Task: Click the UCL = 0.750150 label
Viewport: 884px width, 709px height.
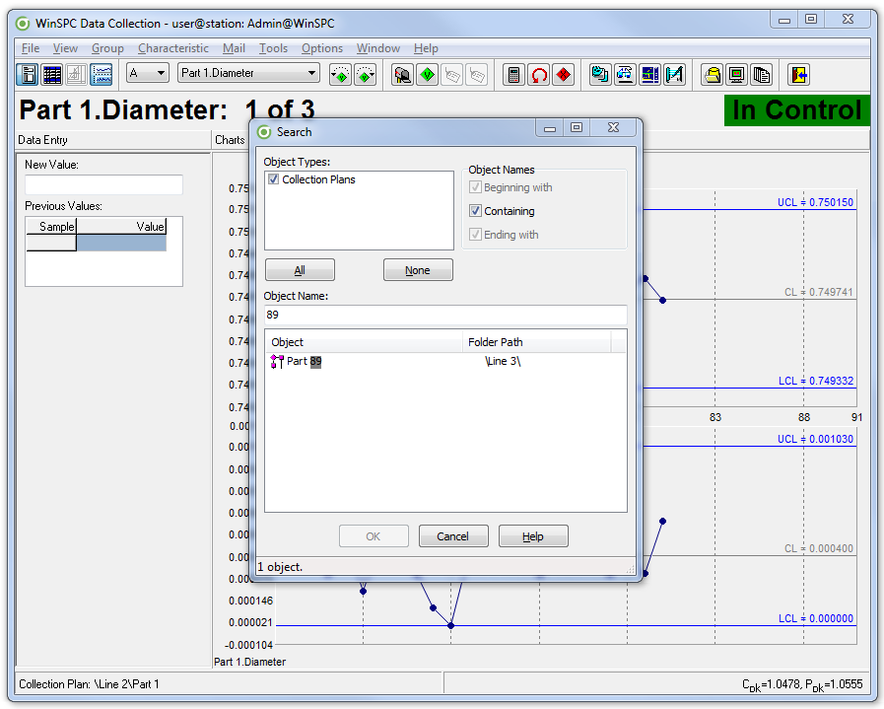Action: click(815, 202)
